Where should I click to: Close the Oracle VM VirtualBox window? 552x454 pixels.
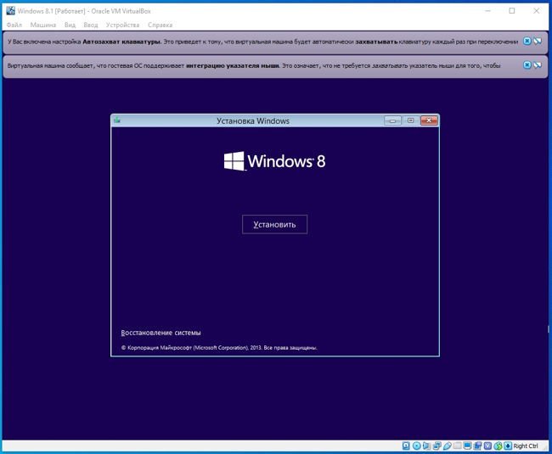pos(536,11)
